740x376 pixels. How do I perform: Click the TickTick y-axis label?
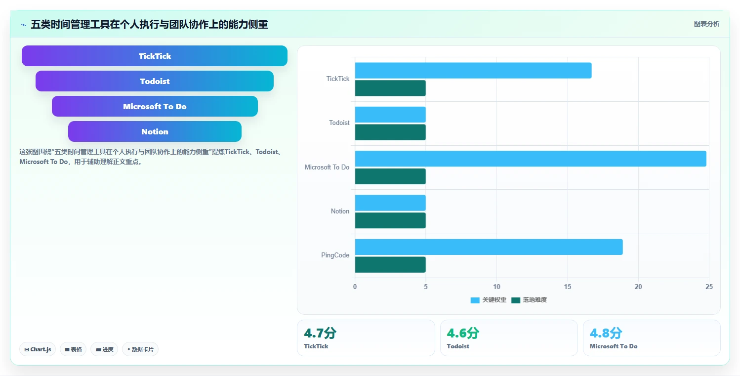[x=338, y=79]
